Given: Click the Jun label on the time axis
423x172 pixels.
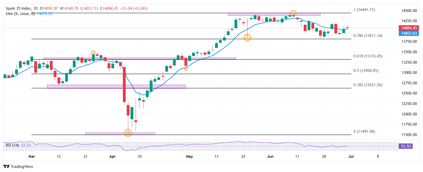Looking at the screenshot, I should tap(270, 156).
